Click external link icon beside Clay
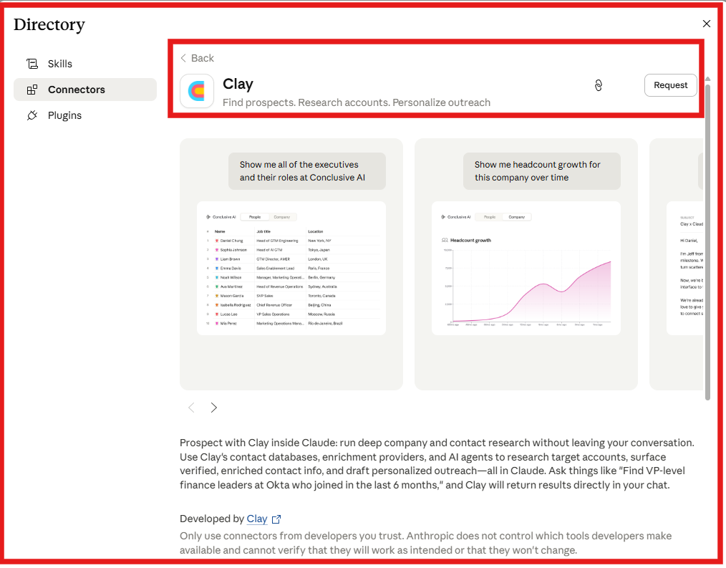The image size is (726, 568). 276,519
